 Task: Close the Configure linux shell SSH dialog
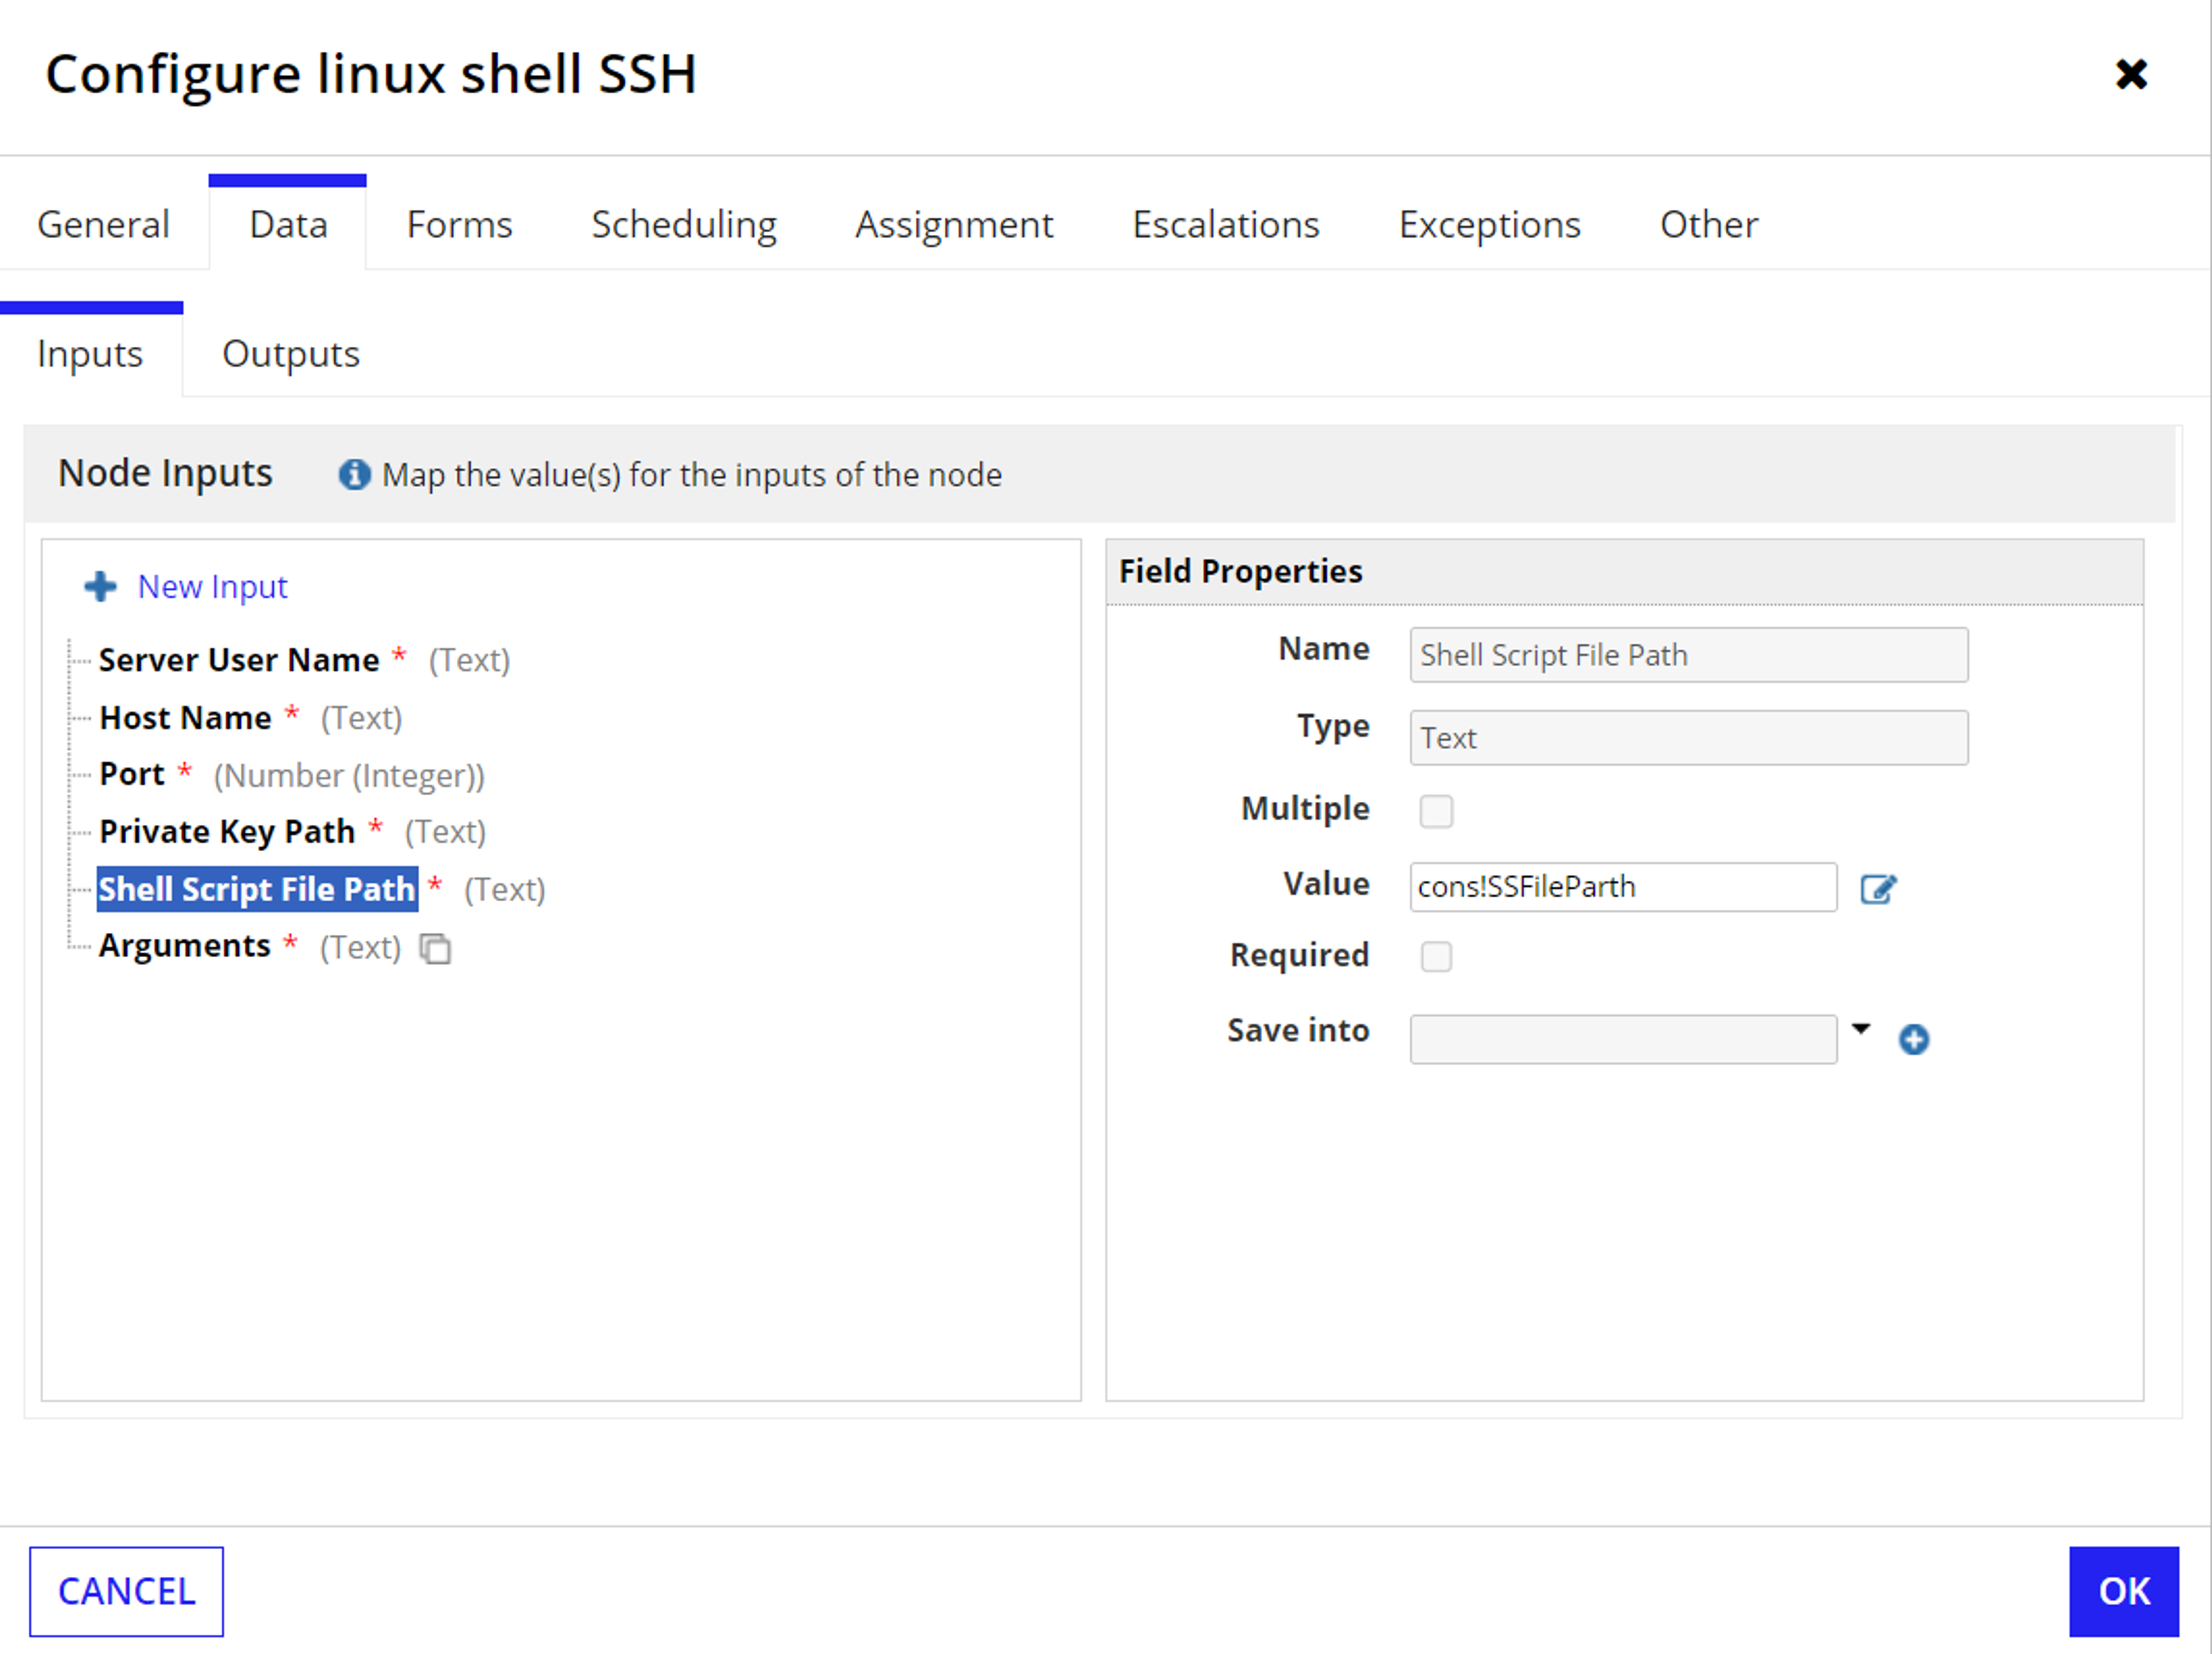[2131, 74]
